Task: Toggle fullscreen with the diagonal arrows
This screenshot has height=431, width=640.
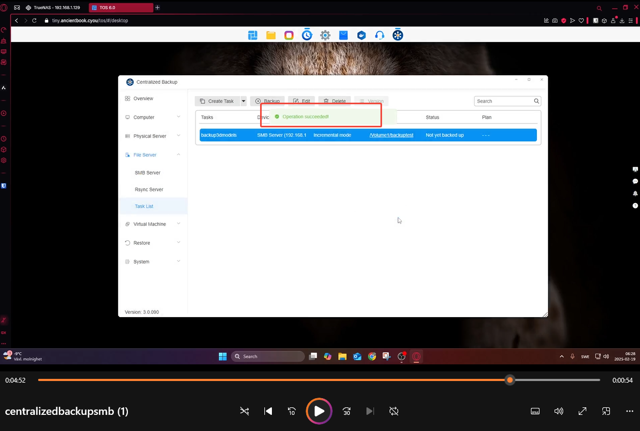Action: [x=583, y=411]
